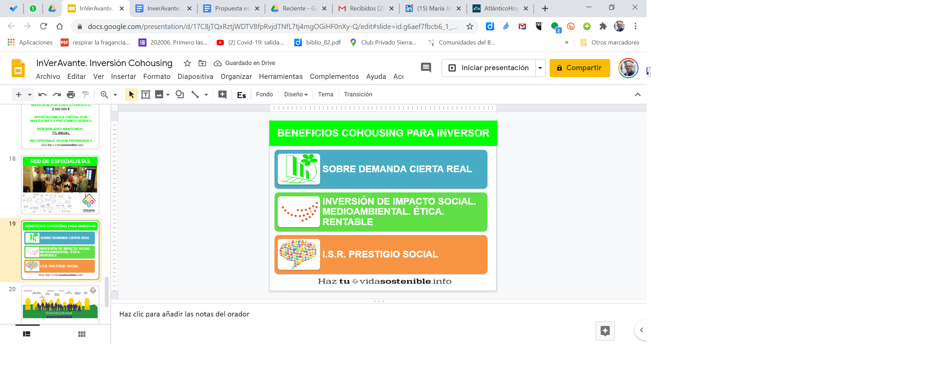The height and width of the screenshot is (391, 945).
Task: Expand image insert dropdown arrow
Action: pyautogui.click(x=168, y=95)
